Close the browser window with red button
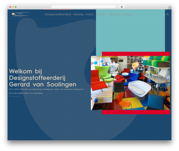 click(x=10, y=7)
